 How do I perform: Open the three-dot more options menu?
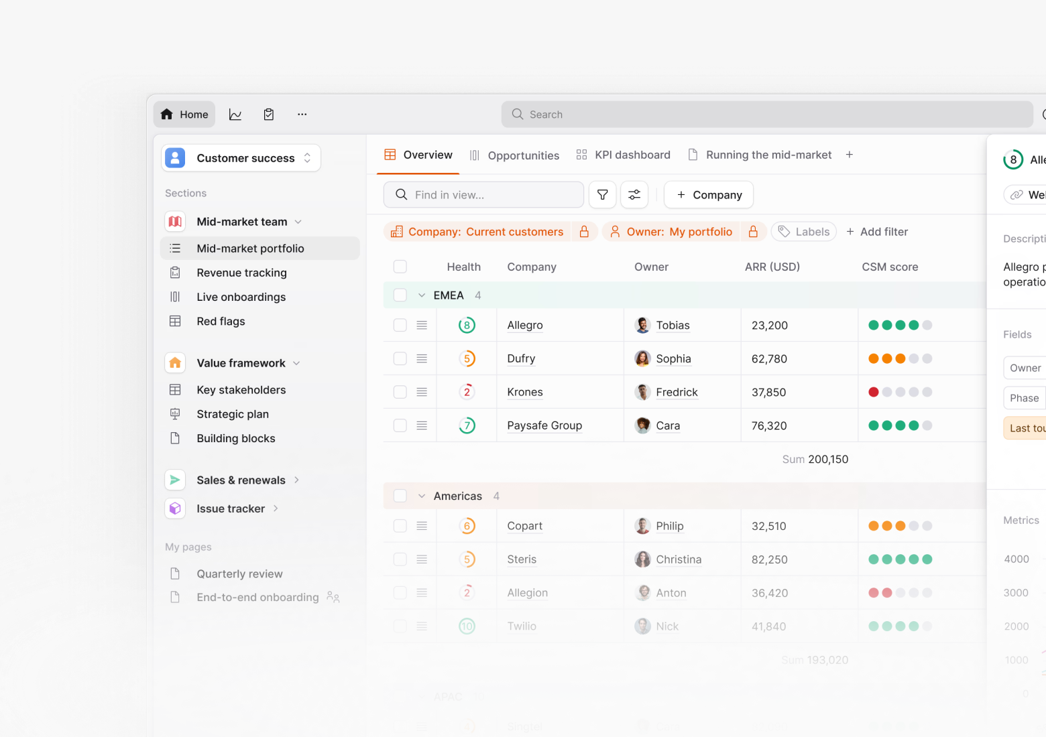point(302,115)
